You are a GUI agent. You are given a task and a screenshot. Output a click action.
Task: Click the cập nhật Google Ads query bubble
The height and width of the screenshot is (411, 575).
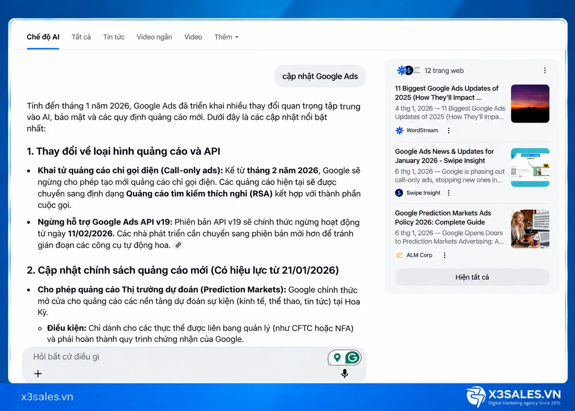pyautogui.click(x=320, y=76)
